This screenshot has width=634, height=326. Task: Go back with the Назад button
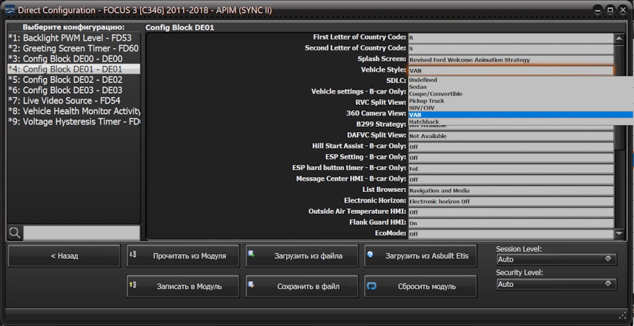tap(64, 255)
